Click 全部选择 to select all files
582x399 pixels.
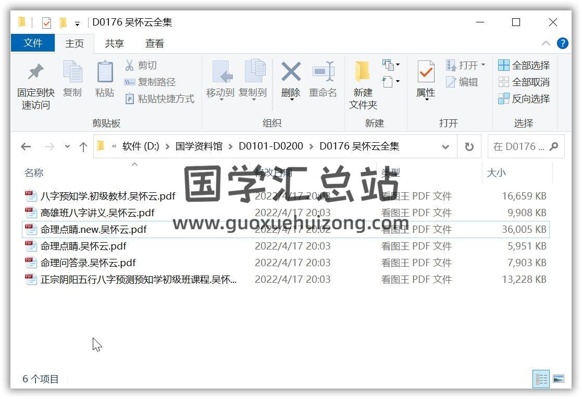524,66
